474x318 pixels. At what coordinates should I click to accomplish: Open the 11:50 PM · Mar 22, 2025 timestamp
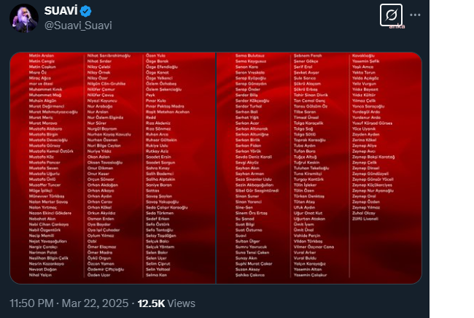(69, 303)
